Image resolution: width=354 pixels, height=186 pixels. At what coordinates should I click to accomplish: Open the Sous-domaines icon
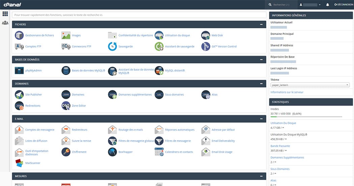[x=159, y=95]
